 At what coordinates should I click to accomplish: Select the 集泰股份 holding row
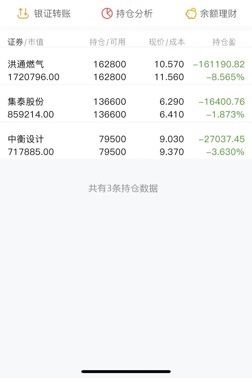click(x=126, y=108)
